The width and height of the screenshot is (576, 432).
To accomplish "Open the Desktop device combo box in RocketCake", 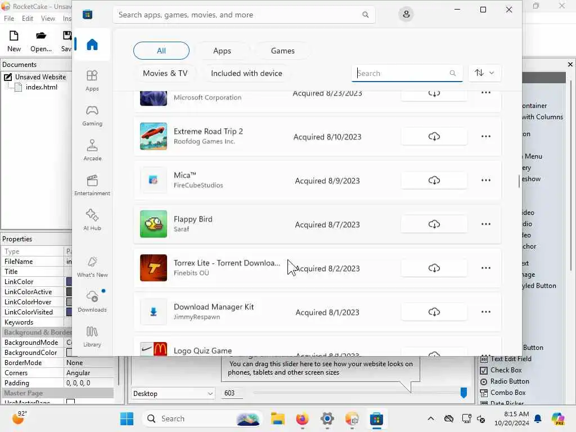I will [x=173, y=393].
